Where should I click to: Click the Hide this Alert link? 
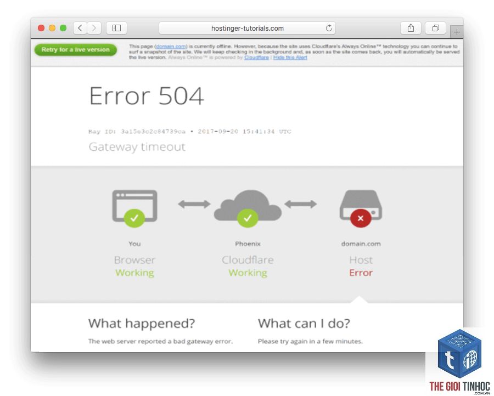(x=290, y=57)
